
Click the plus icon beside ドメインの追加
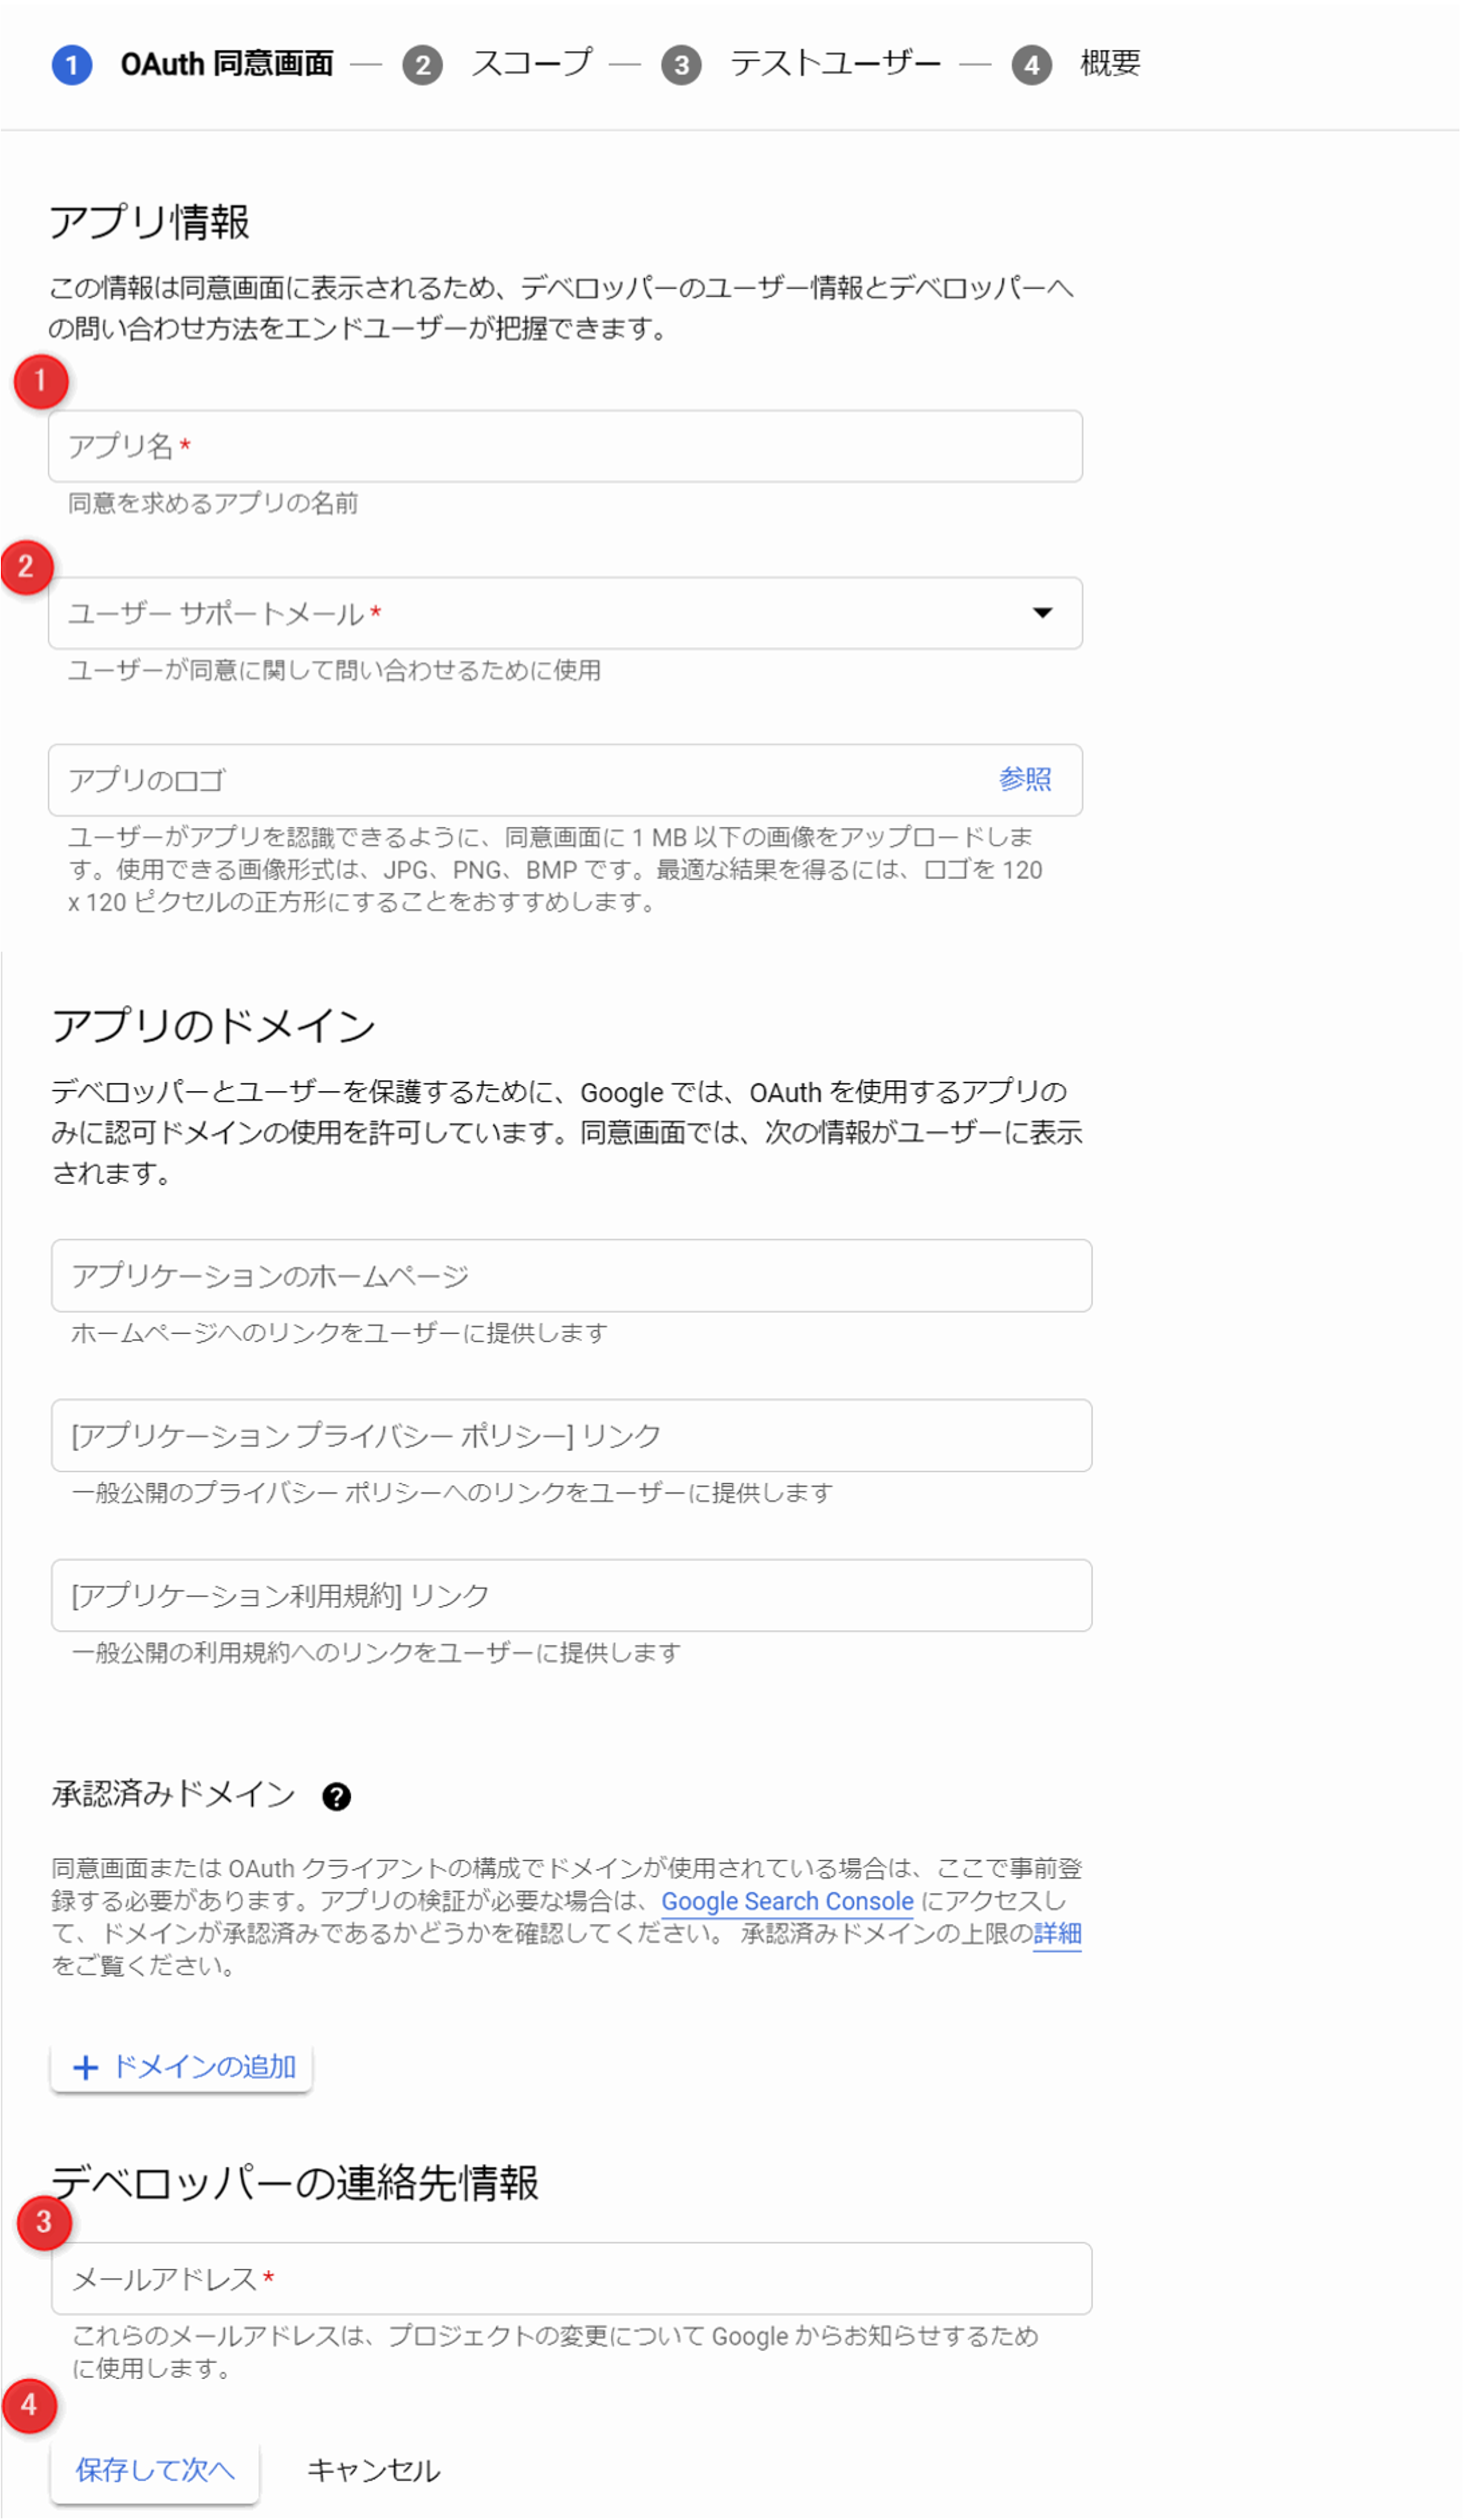click(85, 2068)
